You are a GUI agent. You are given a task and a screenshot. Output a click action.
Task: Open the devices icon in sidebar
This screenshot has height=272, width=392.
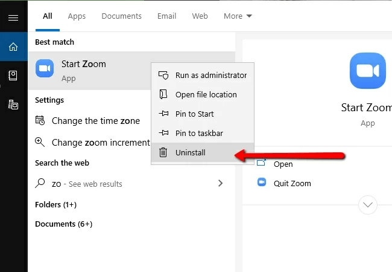point(13,105)
